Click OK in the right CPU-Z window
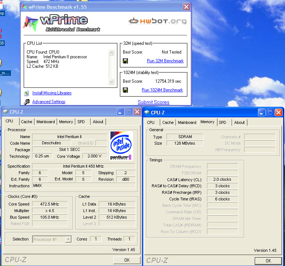Screen dimensions: 285x266 [x=268, y=261]
